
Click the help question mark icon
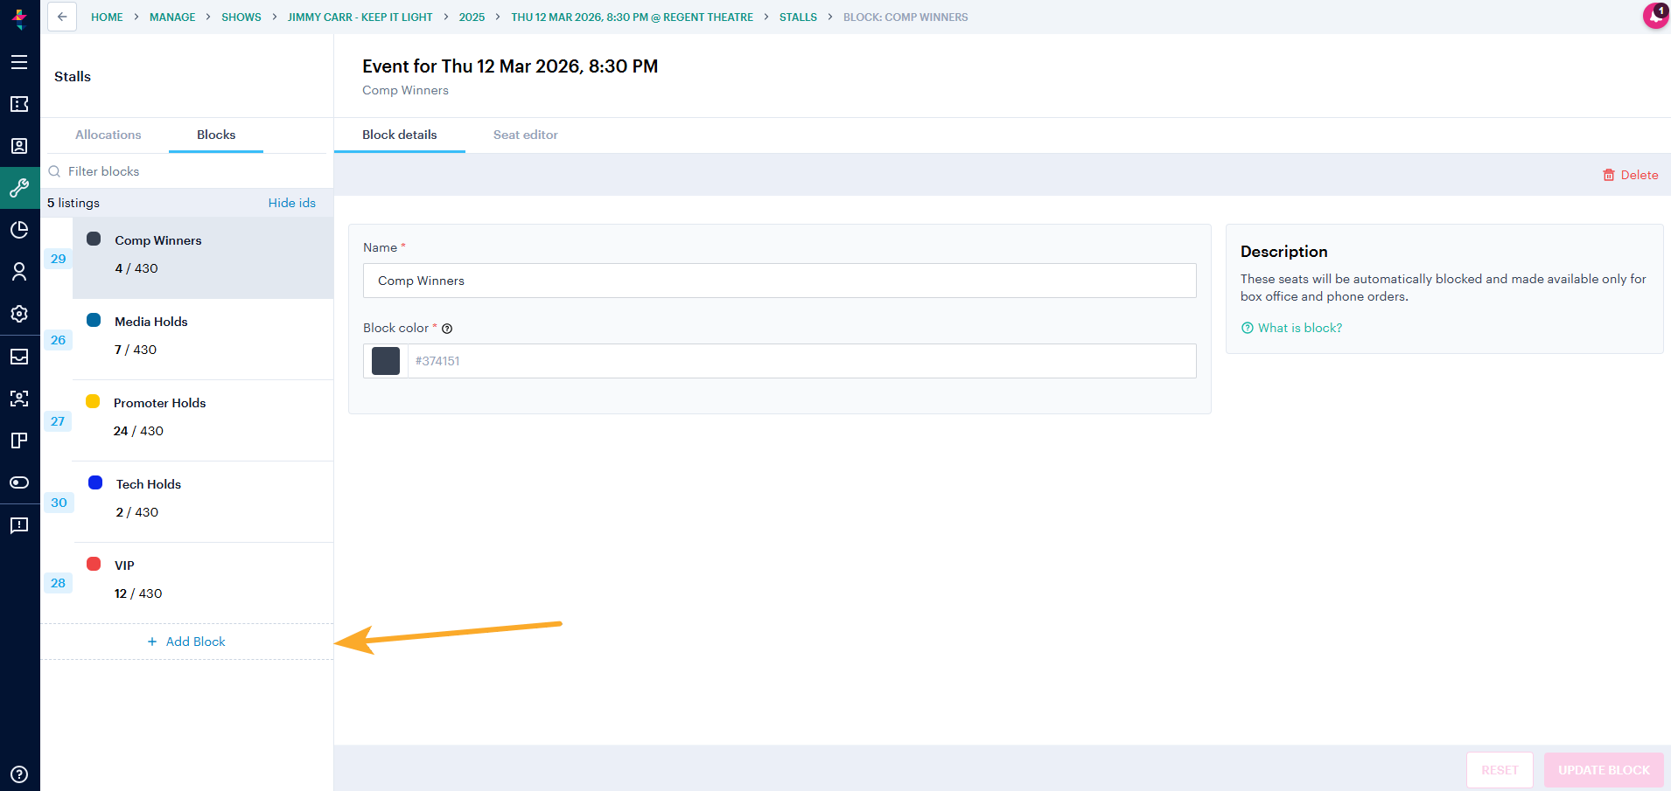19,774
